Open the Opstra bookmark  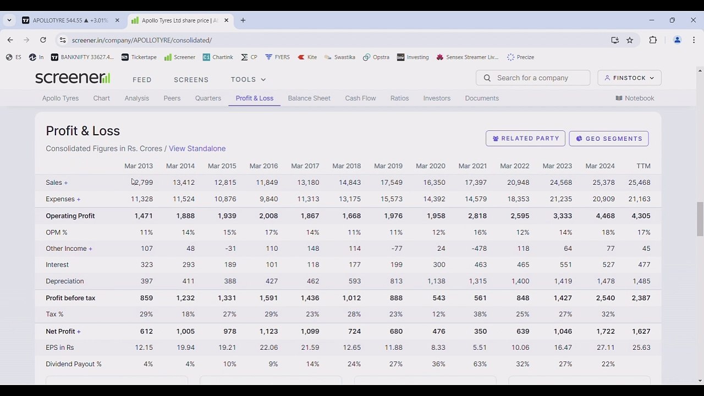(376, 57)
